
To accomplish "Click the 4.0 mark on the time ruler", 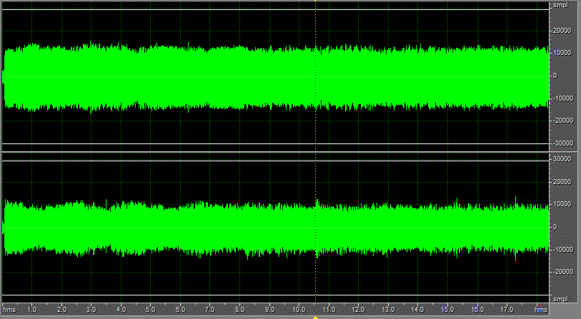I will click(x=121, y=310).
